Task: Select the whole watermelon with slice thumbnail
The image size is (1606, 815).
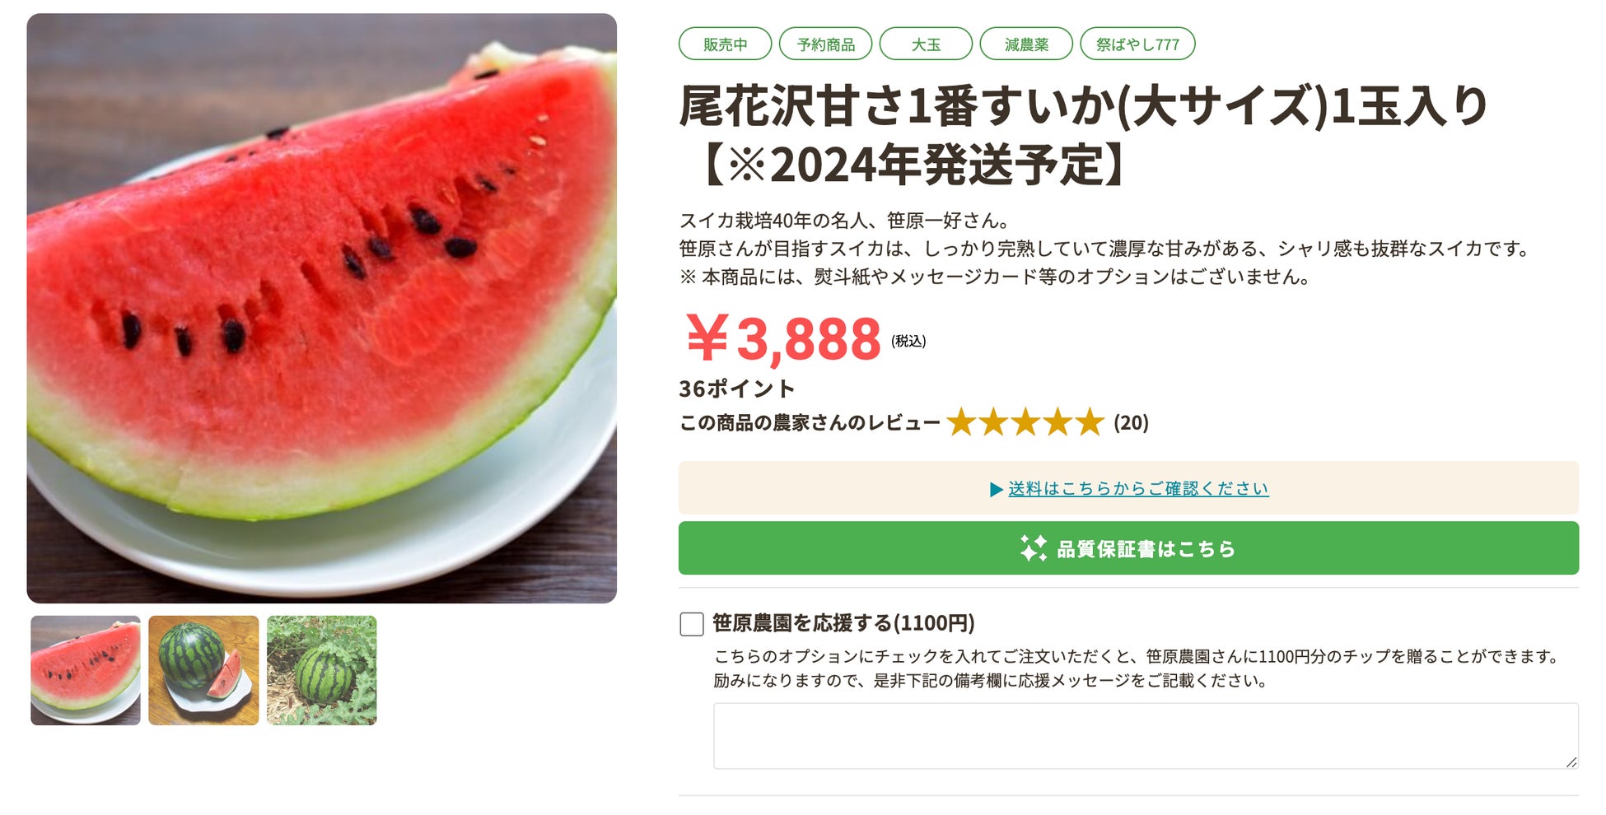Action: pos(203,670)
